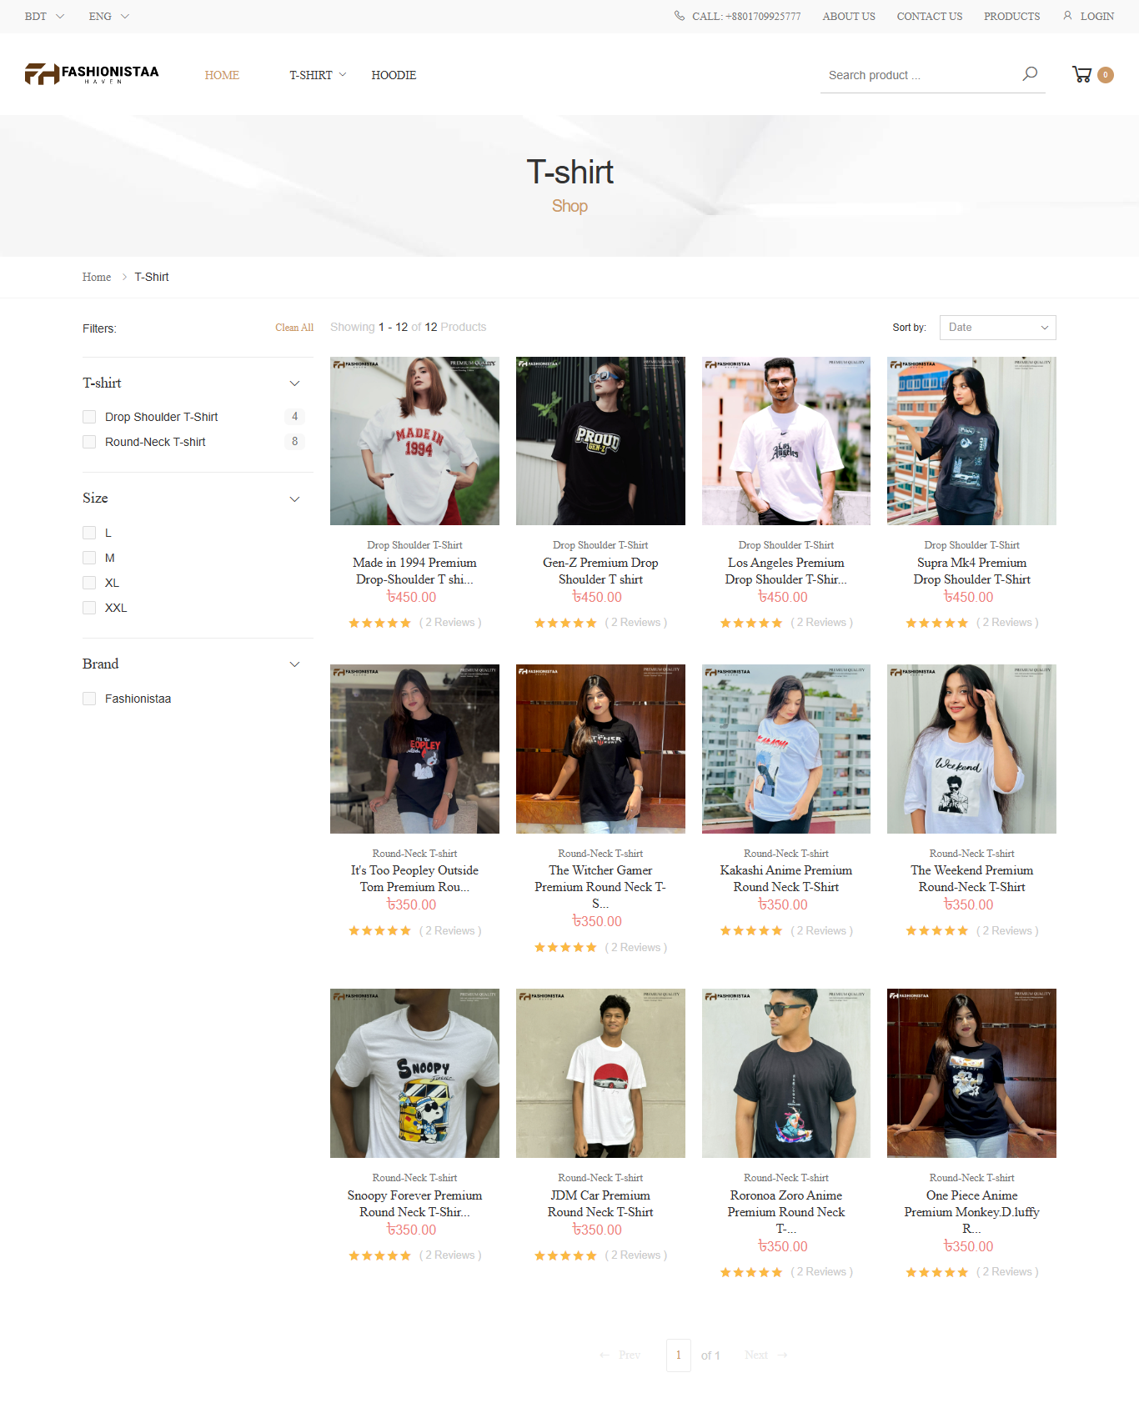Open Kakashi Anime shirt image
The height and width of the screenshot is (1428, 1139).
coord(786,749)
